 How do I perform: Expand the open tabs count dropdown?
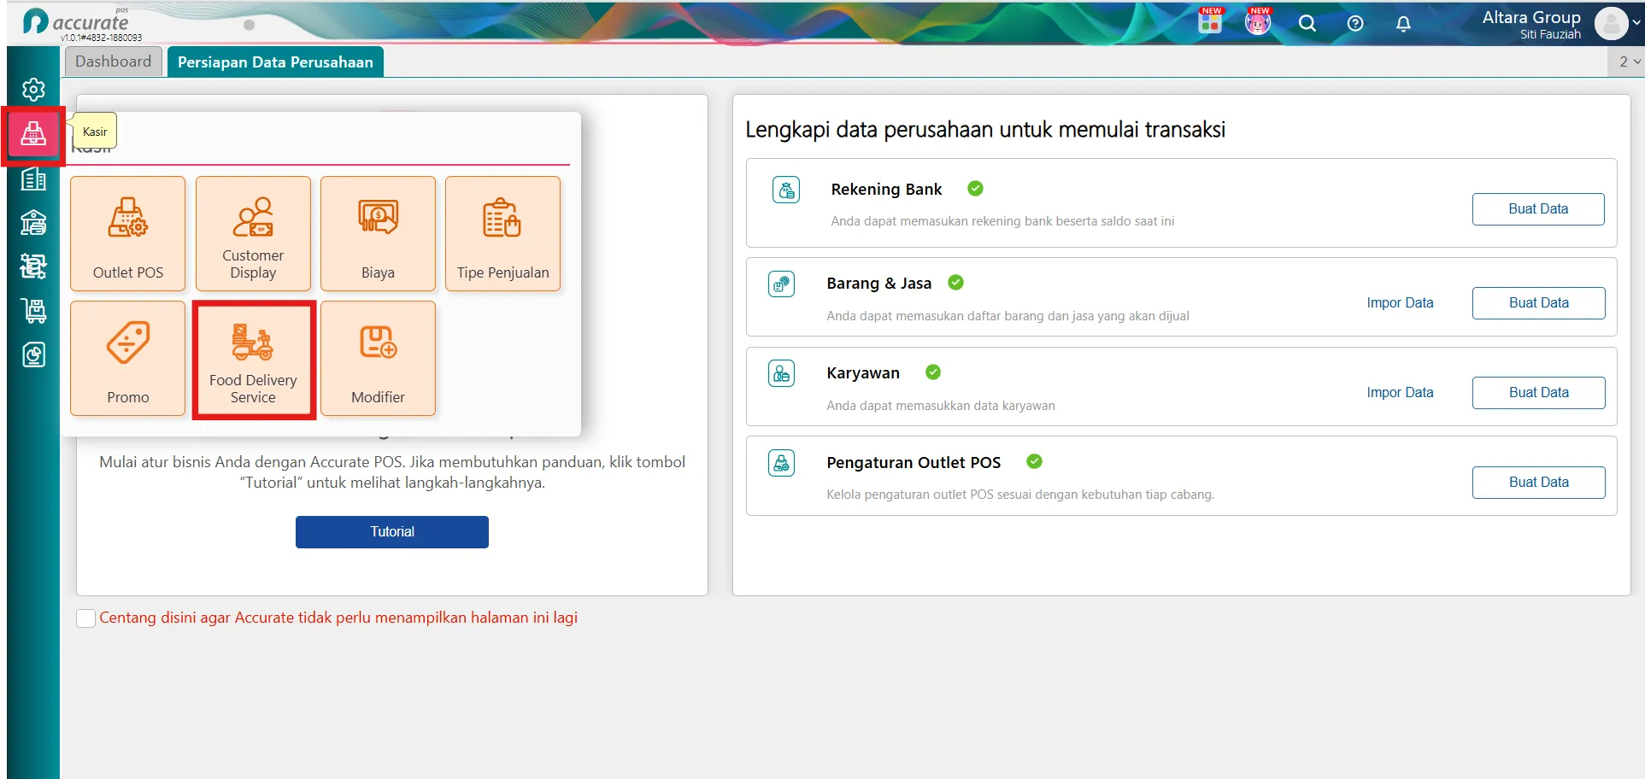click(x=1626, y=61)
